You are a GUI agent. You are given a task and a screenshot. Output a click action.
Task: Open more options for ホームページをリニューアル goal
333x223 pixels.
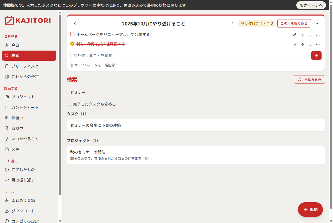tap(318, 35)
